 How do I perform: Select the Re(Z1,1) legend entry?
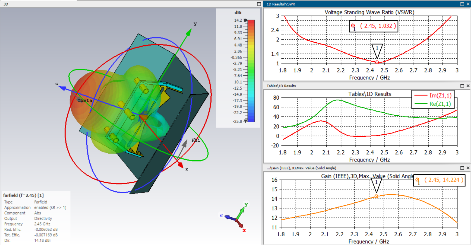pos(433,104)
